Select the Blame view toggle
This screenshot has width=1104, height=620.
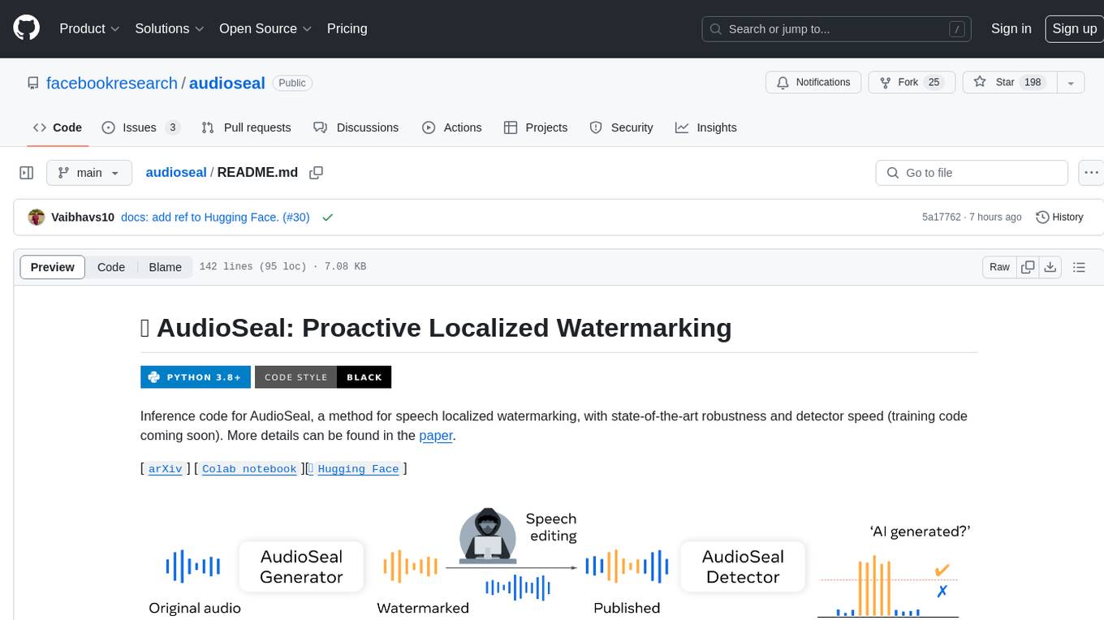point(165,267)
